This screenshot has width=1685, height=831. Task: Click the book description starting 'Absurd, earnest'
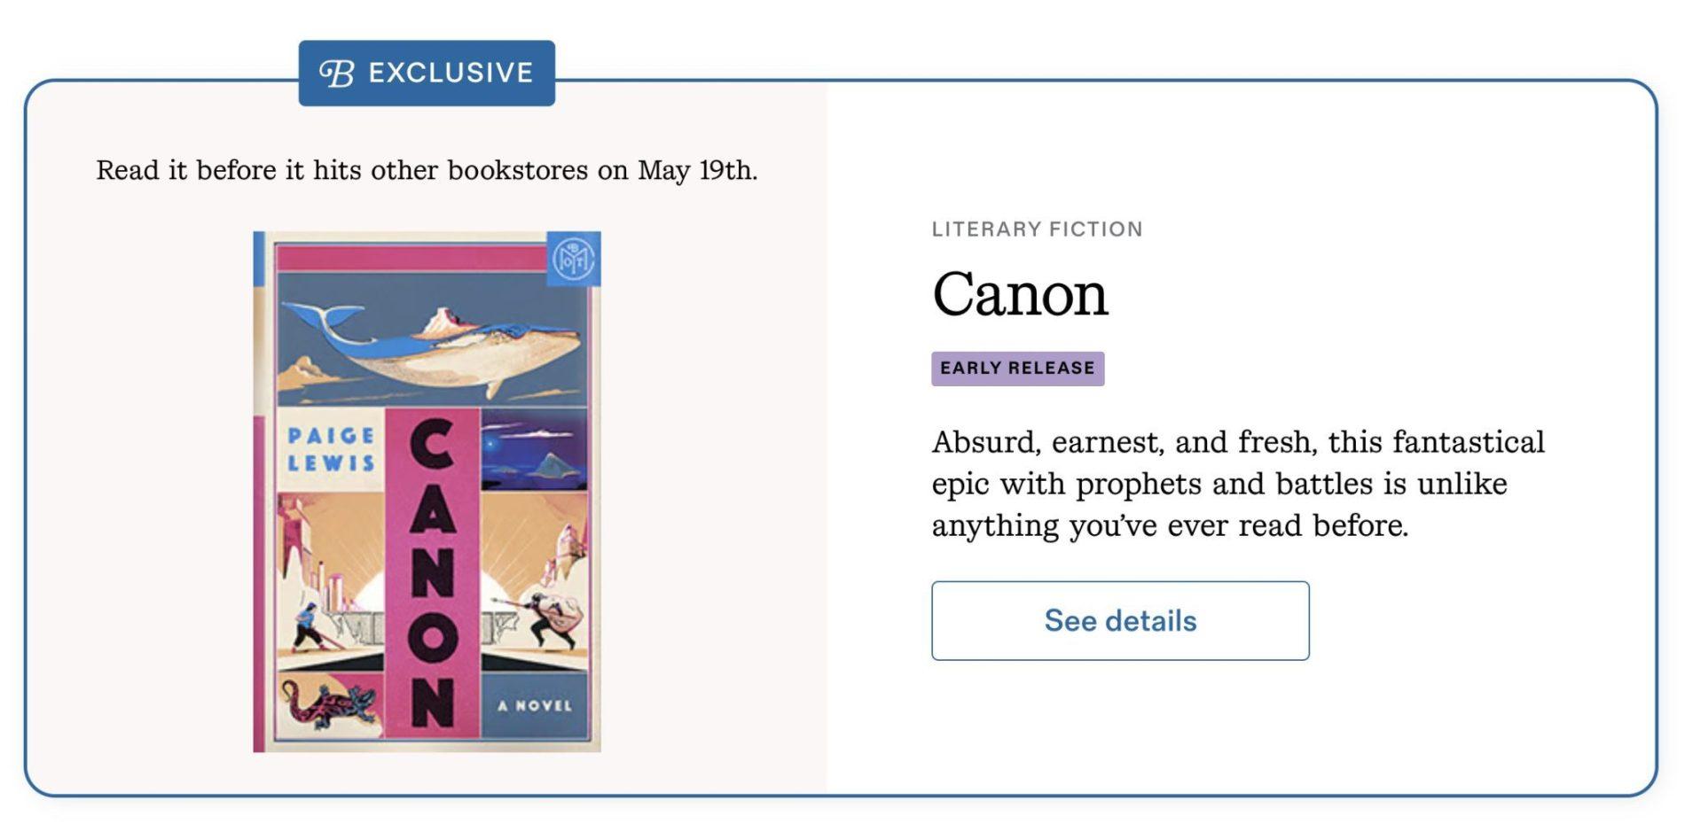[x=1237, y=484]
